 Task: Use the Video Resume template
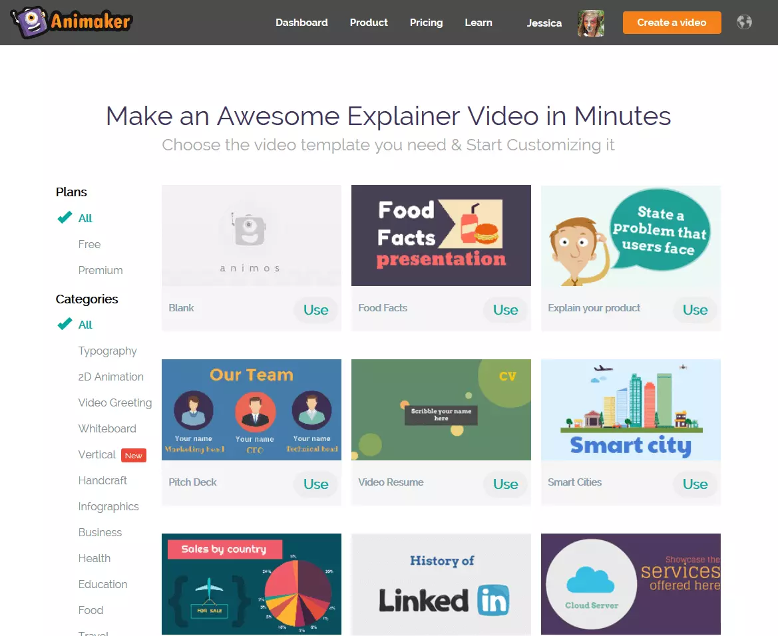click(505, 484)
